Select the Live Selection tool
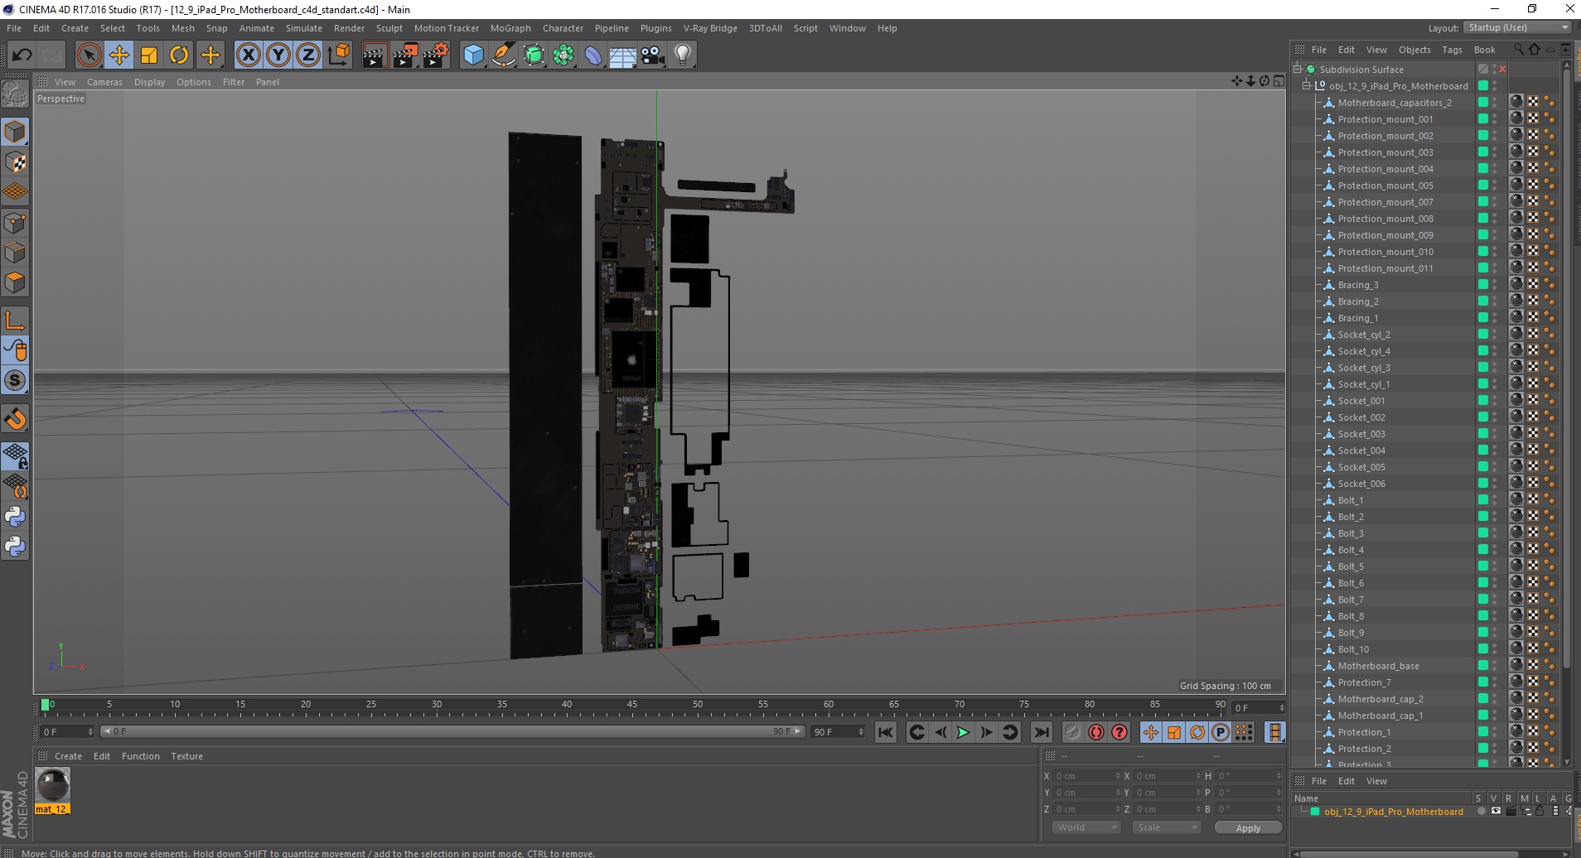The image size is (1581, 858). pyautogui.click(x=89, y=55)
